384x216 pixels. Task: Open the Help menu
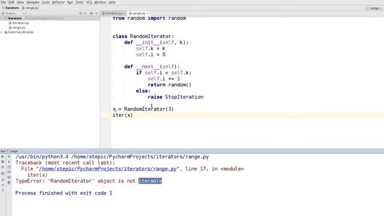click(x=112, y=2)
